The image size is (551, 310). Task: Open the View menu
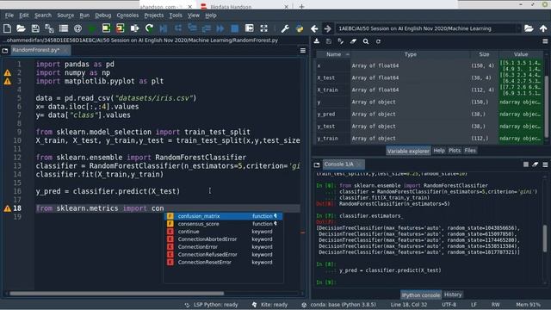click(x=193, y=15)
